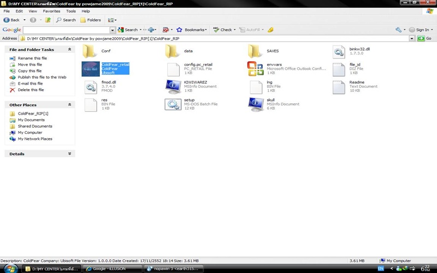Open the Favorites menu
The height and width of the screenshot is (273, 437).
[51, 11]
